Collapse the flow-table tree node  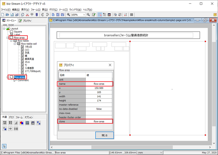(11, 41)
